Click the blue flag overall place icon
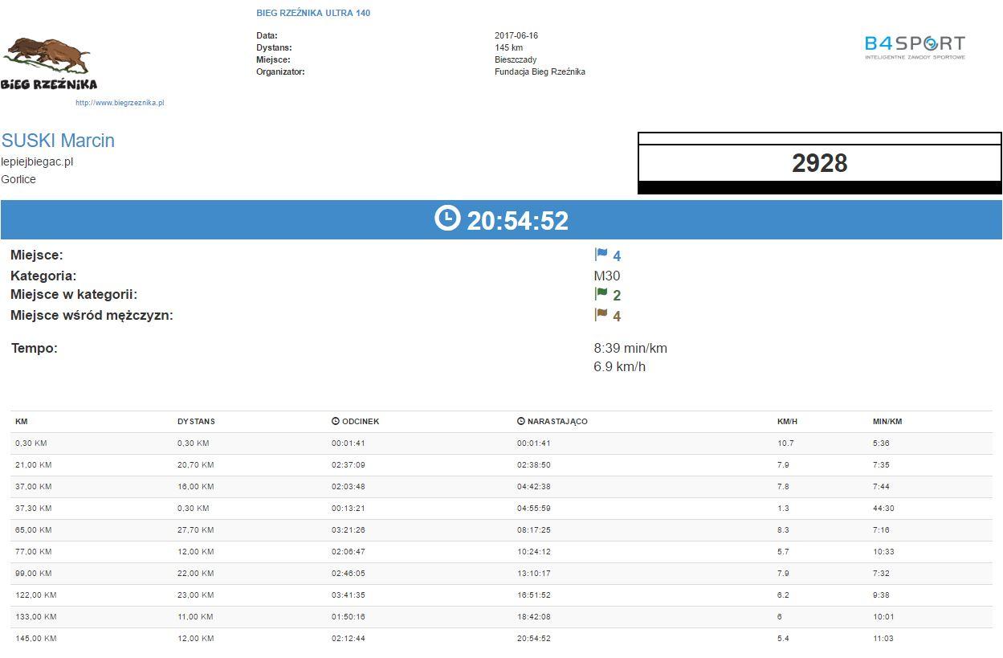The width and height of the screenshot is (1003, 658). (601, 255)
